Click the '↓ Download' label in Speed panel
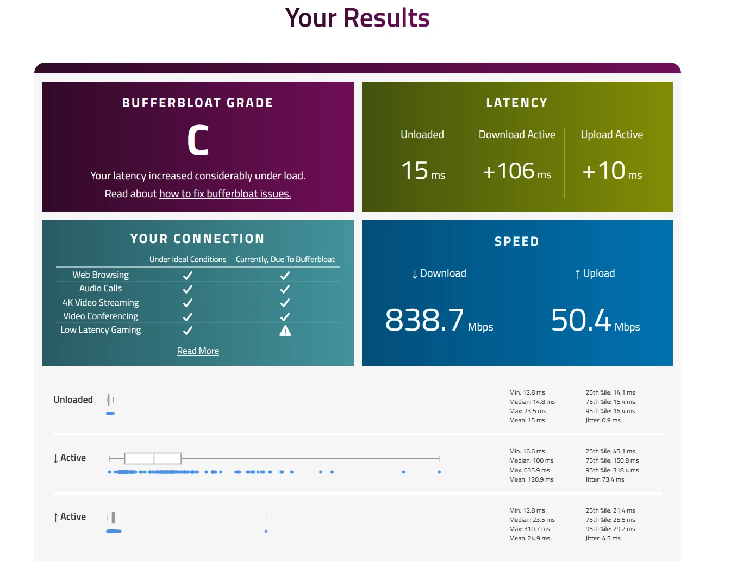This screenshot has height=561, width=743. (x=439, y=273)
